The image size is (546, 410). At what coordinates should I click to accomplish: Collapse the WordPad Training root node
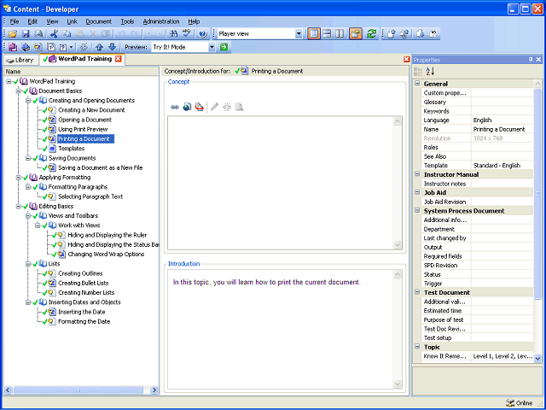[x=9, y=81]
